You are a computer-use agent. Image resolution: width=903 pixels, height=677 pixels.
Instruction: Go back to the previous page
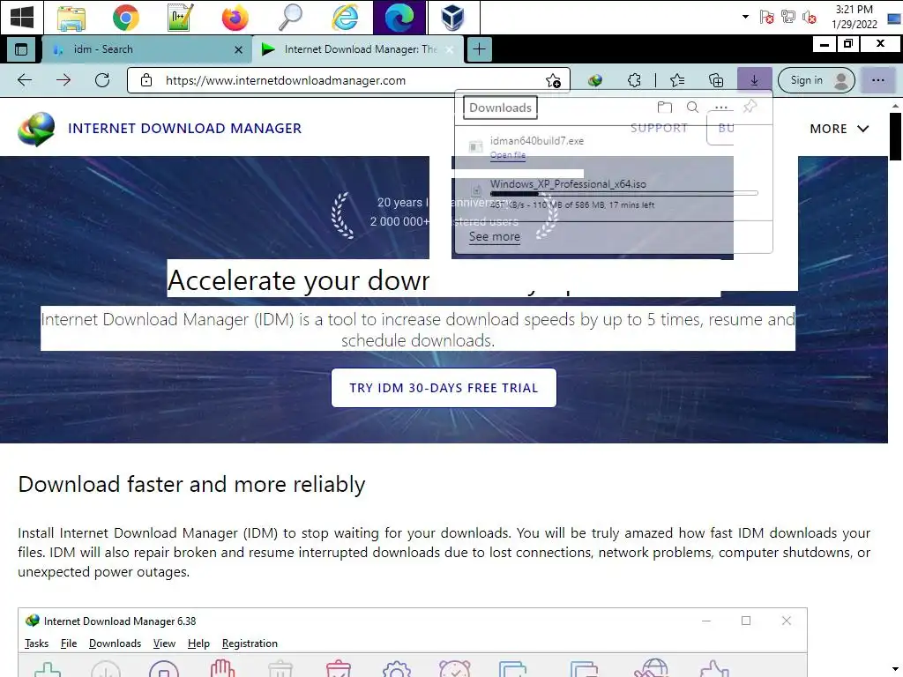[x=25, y=80]
